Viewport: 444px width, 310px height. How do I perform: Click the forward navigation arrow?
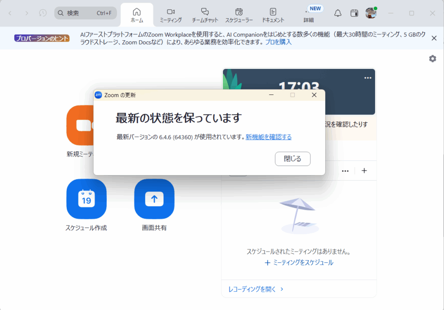coord(26,13)
